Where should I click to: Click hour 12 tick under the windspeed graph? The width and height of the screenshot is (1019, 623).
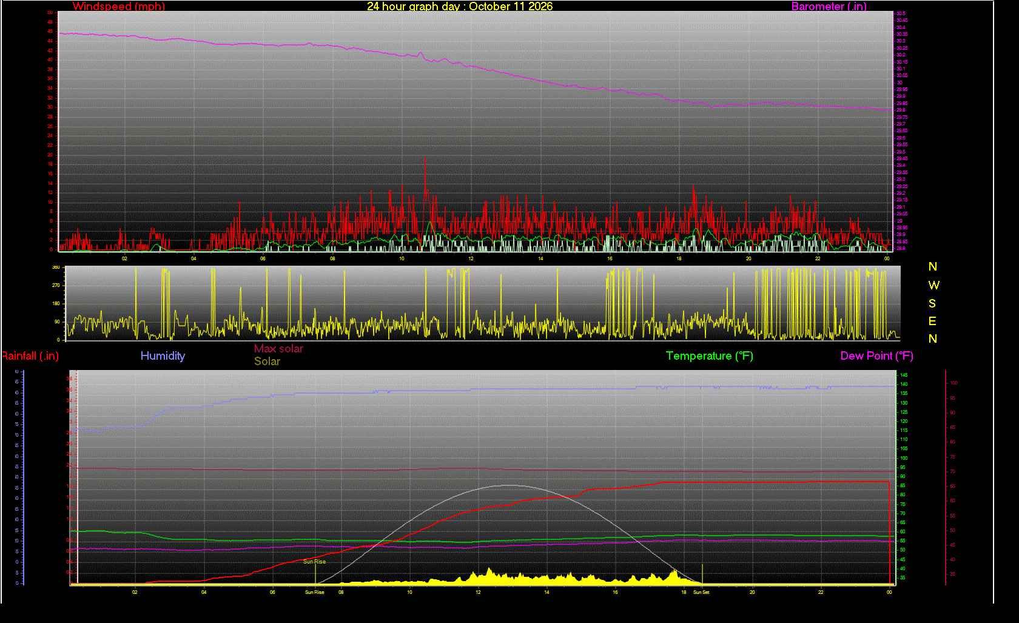(x=471, y=258)
